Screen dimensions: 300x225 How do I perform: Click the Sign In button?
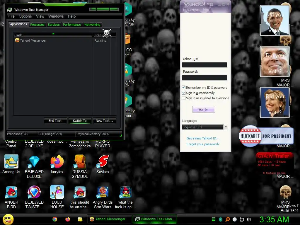[203, 109]
